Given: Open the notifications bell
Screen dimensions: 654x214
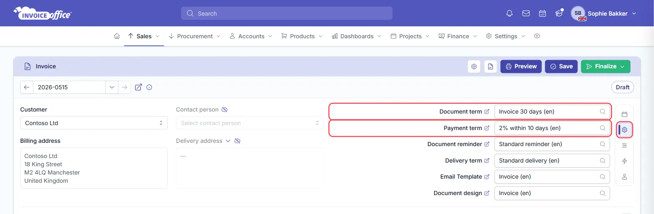Looking at the screenshot, I should click(509, 14).
